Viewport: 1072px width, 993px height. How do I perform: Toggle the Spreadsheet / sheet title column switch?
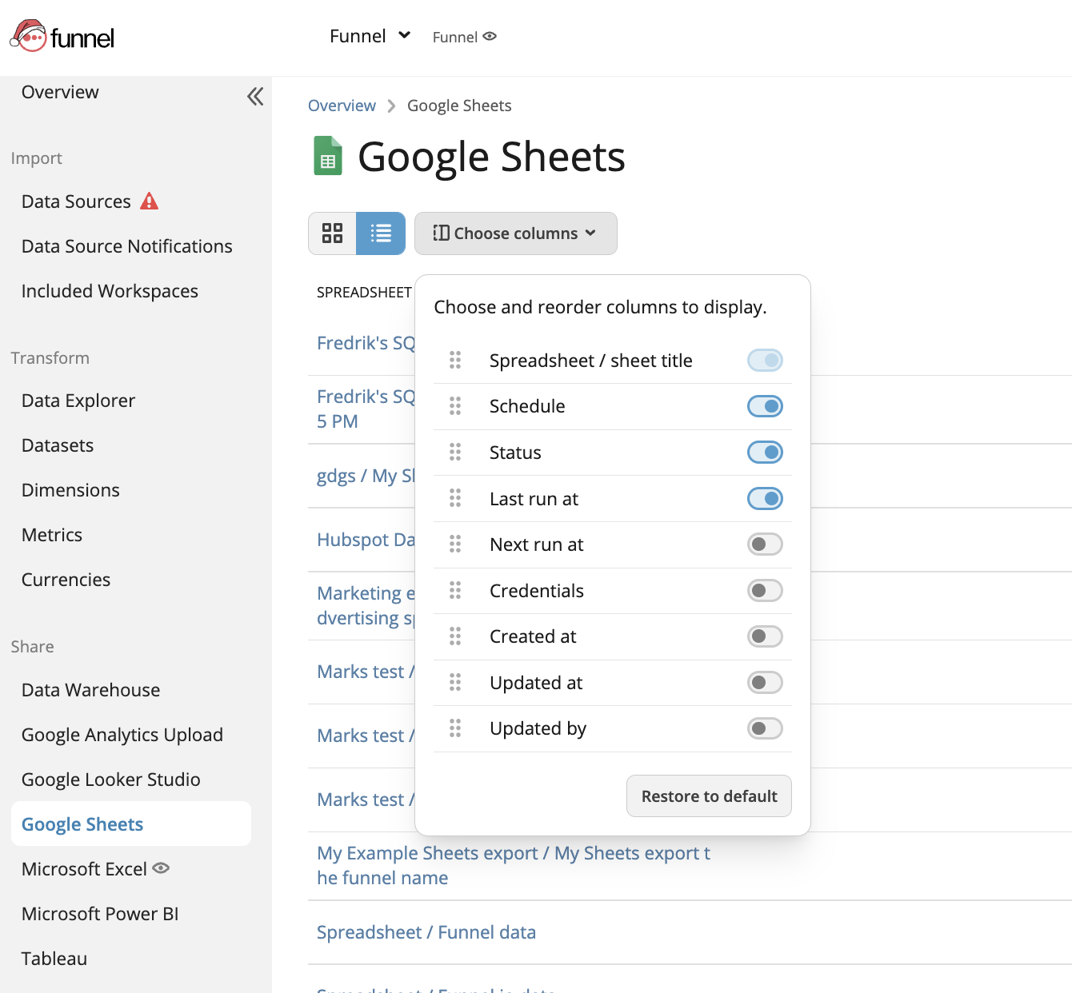coord(765,361)
